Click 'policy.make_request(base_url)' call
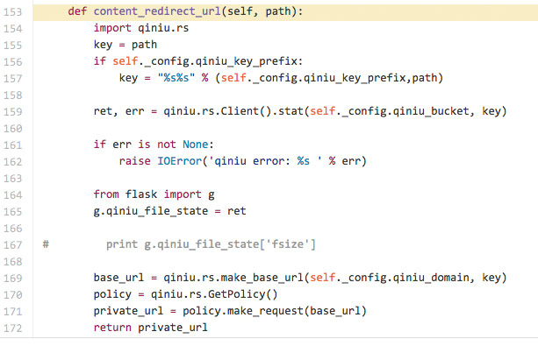Viewport: 538px width, 346px height. pyautogui.click(x=275, y=311)
